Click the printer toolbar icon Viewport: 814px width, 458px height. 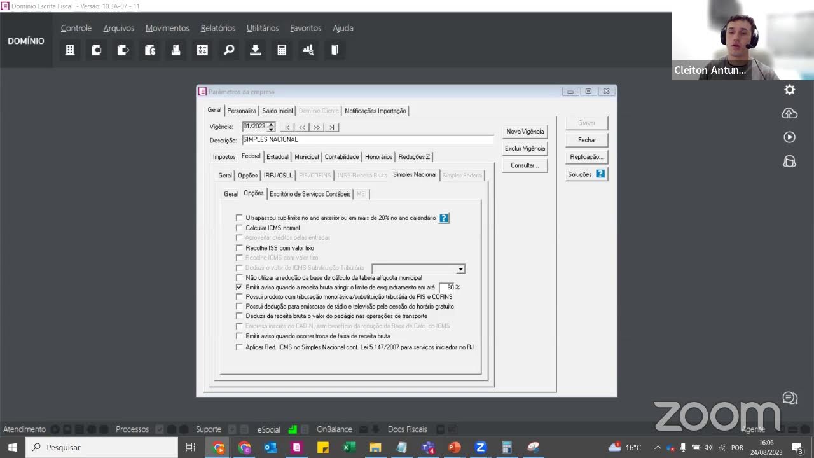click(x=176, y=50)
